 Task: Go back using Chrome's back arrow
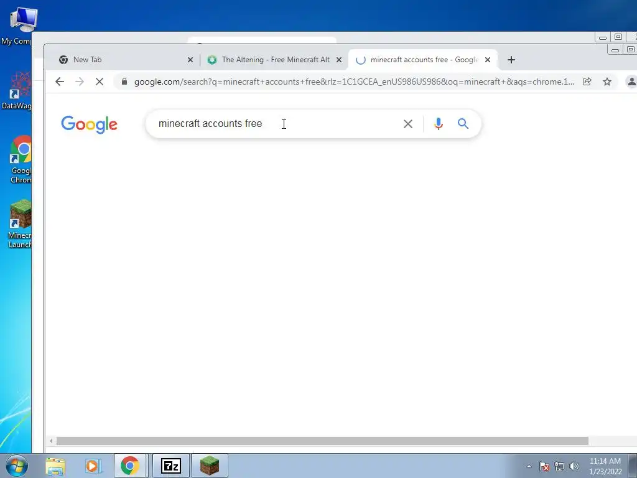click(60, 82)
